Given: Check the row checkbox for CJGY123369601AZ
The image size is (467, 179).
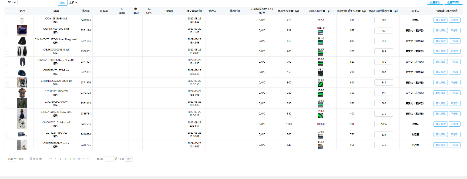Looking at the screenshot, I should 8,22.
